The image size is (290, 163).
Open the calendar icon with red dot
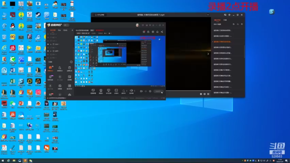[x=144, y=32]
